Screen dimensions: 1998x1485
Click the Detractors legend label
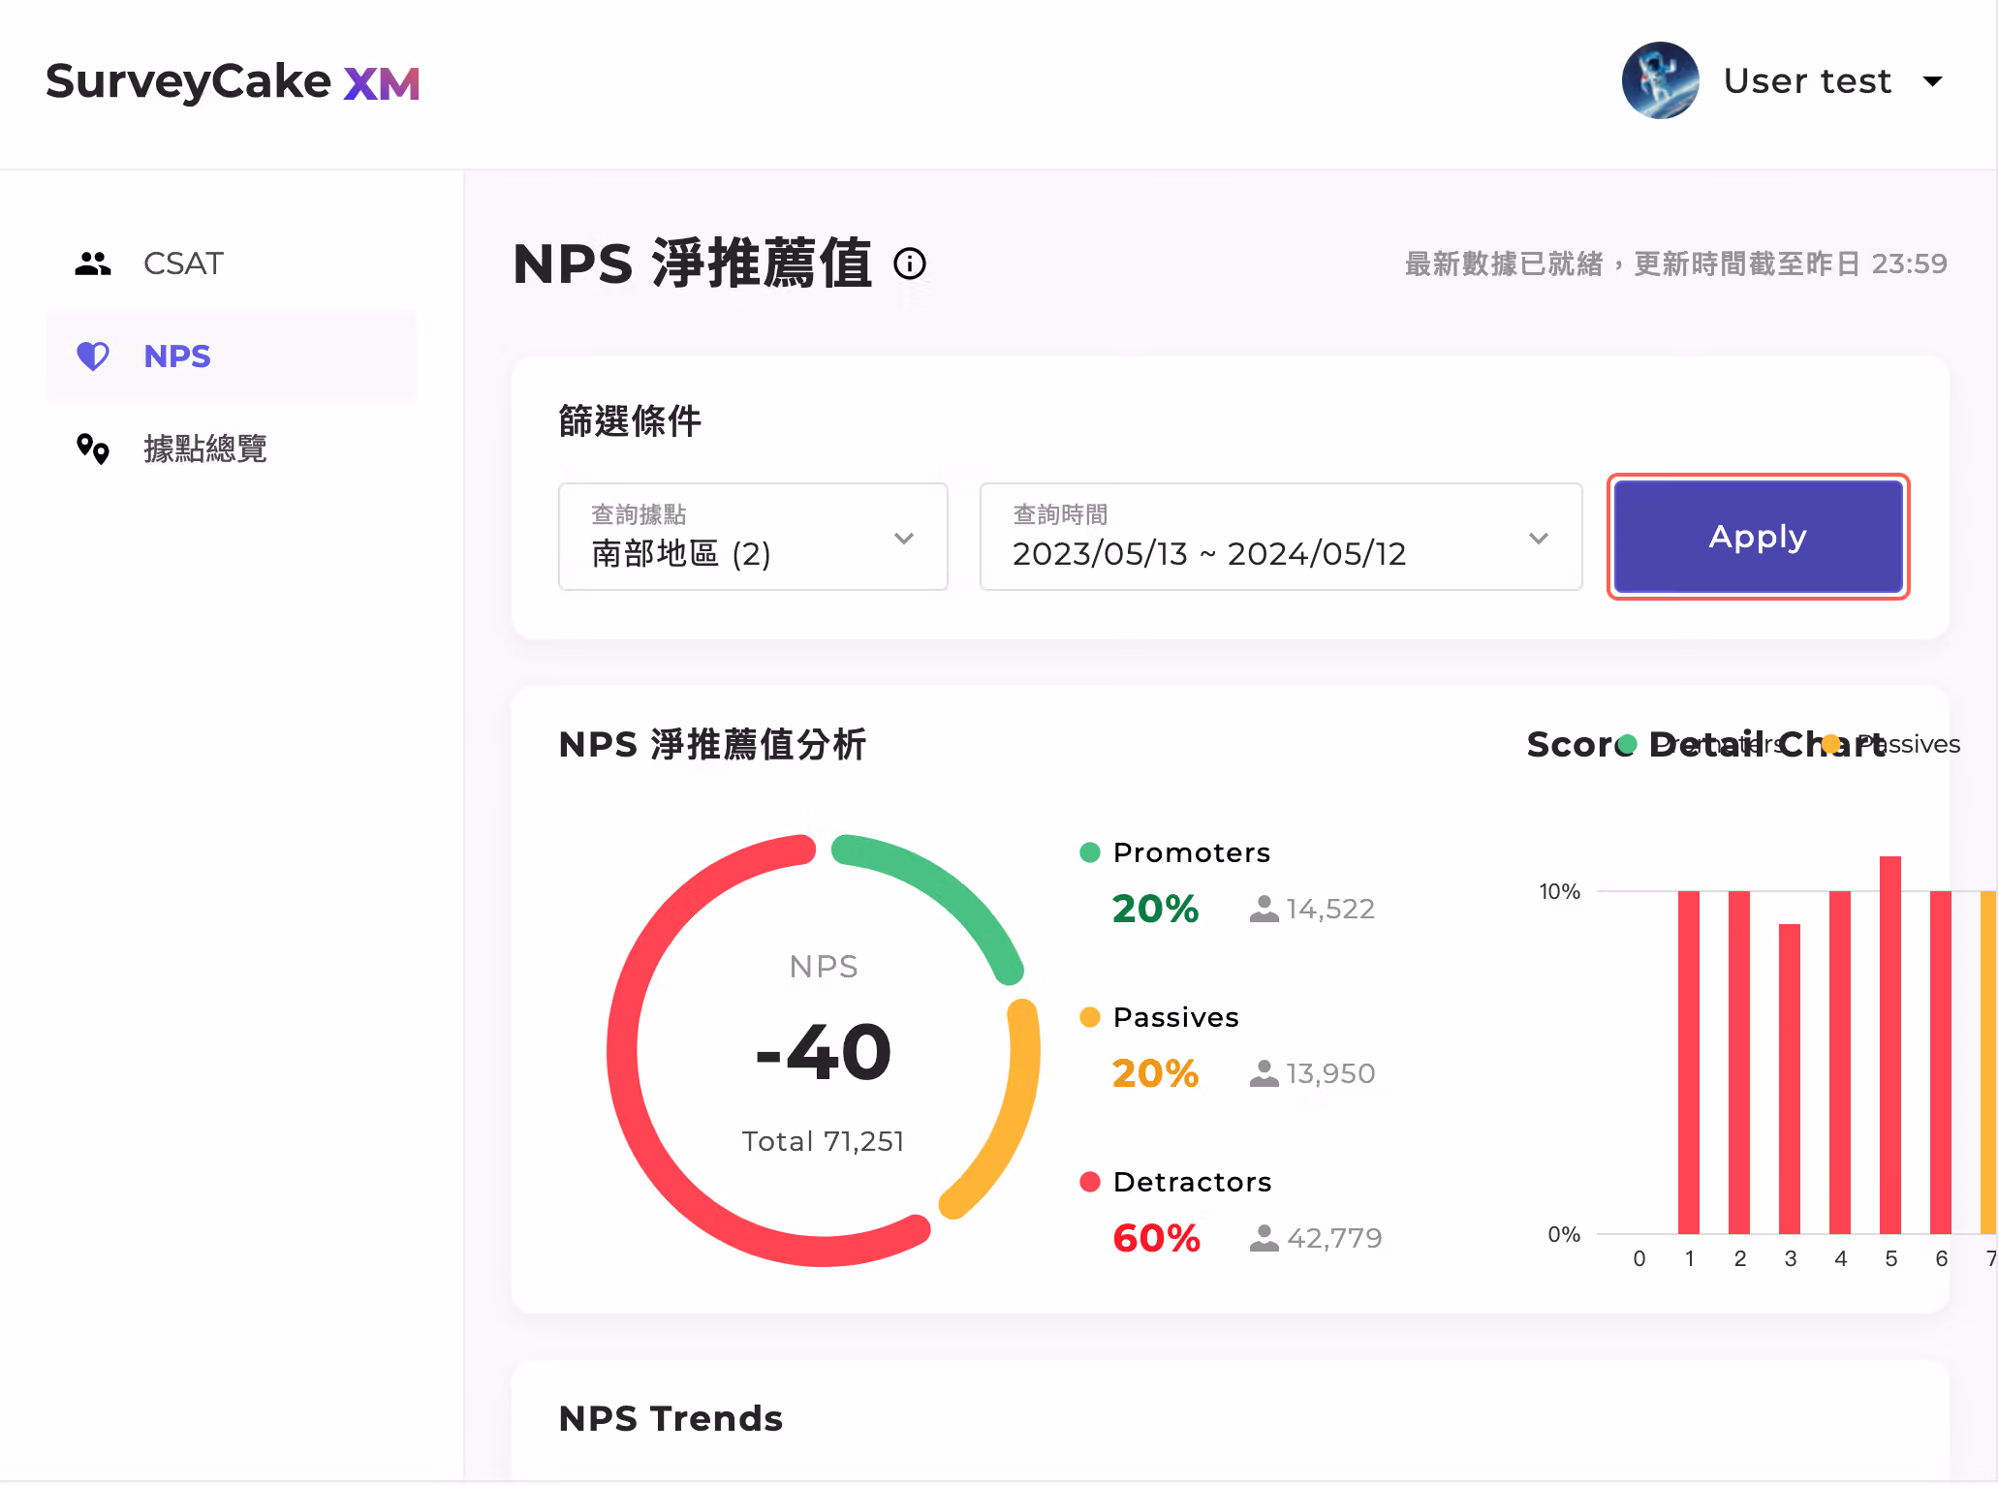pos(1193,1182)
